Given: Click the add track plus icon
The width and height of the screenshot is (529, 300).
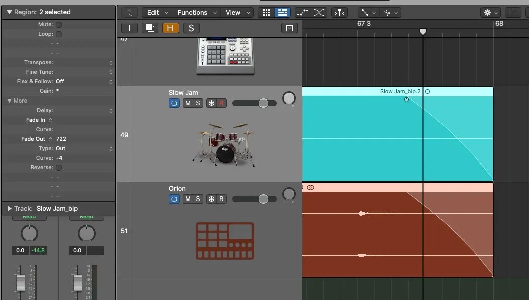Looking at the screenshot, I should click(129, 28).
